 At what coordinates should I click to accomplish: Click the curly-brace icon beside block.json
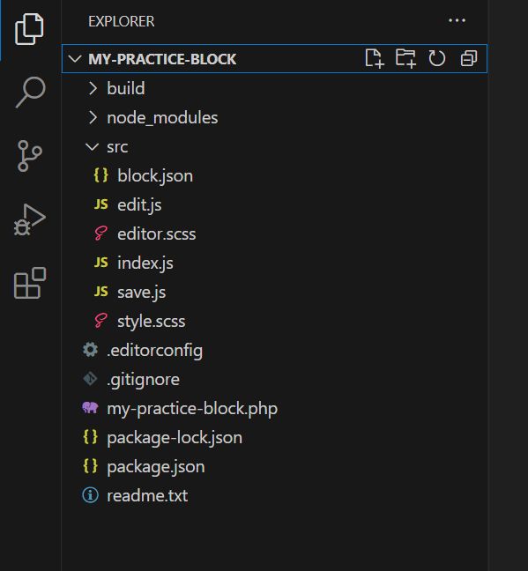tap(101, 175)
